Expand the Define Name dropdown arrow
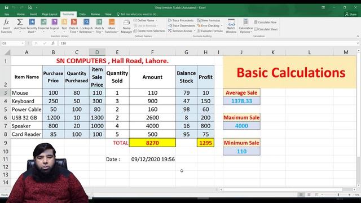This screenshot has width=361, height=203. pos(157,20)
